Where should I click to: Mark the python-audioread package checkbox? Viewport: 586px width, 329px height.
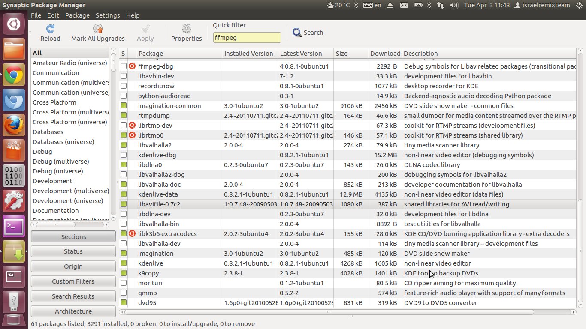click(x=124, y=96)
